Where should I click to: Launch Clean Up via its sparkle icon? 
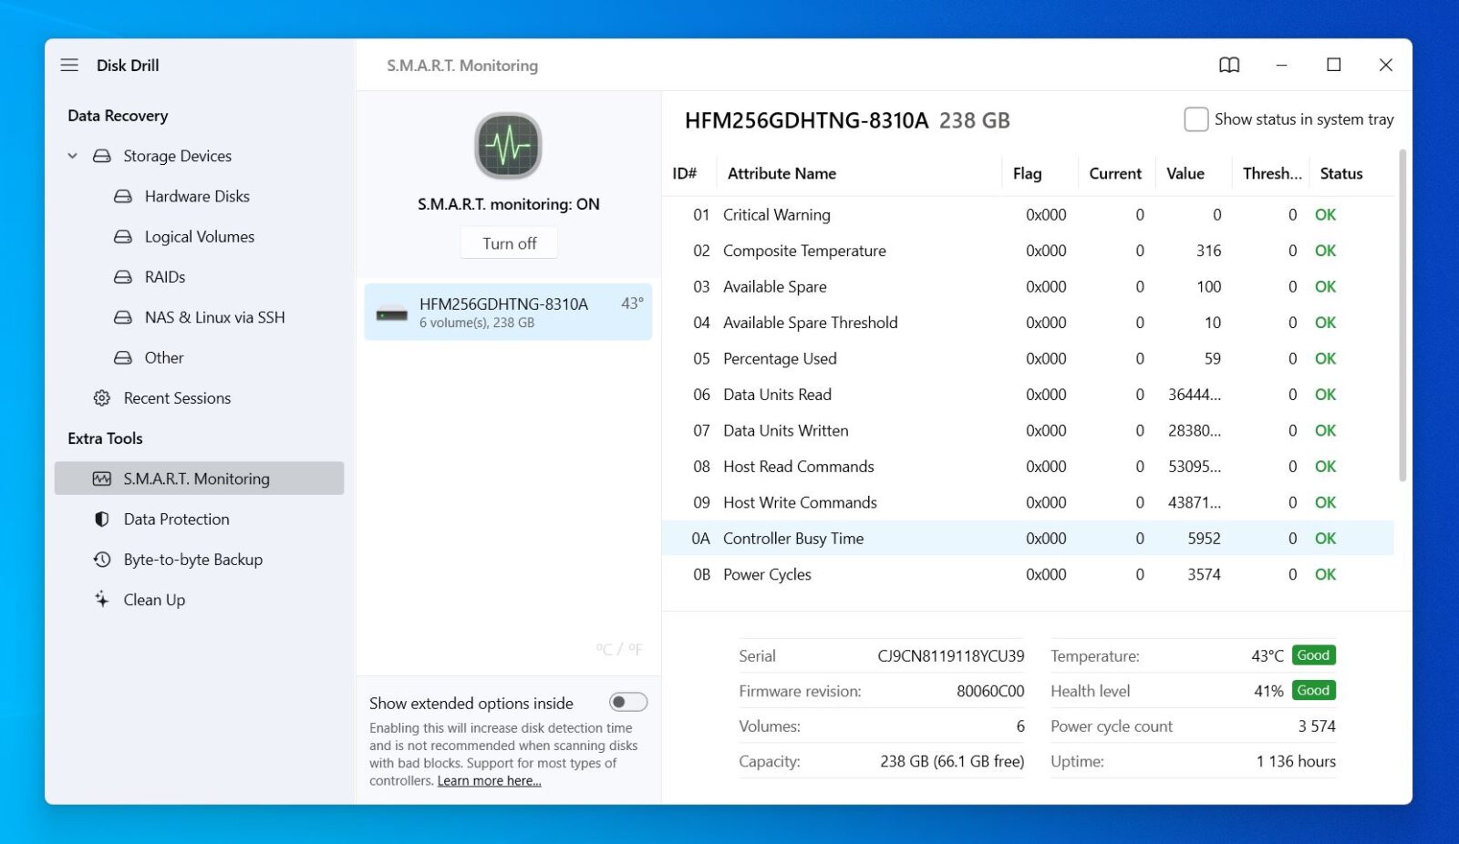click(101, 599)
